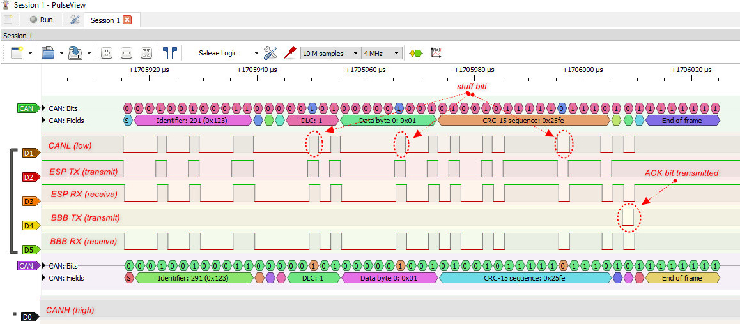This screenshot has height=324, width=740.
Task: Click lower Data byte 0: 0x01 annotation
Action: [x=389, y=278]
